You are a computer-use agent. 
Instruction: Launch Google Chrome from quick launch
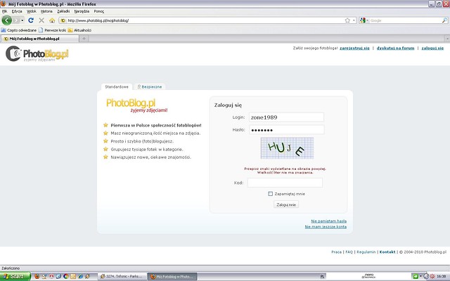click(66, 276)
